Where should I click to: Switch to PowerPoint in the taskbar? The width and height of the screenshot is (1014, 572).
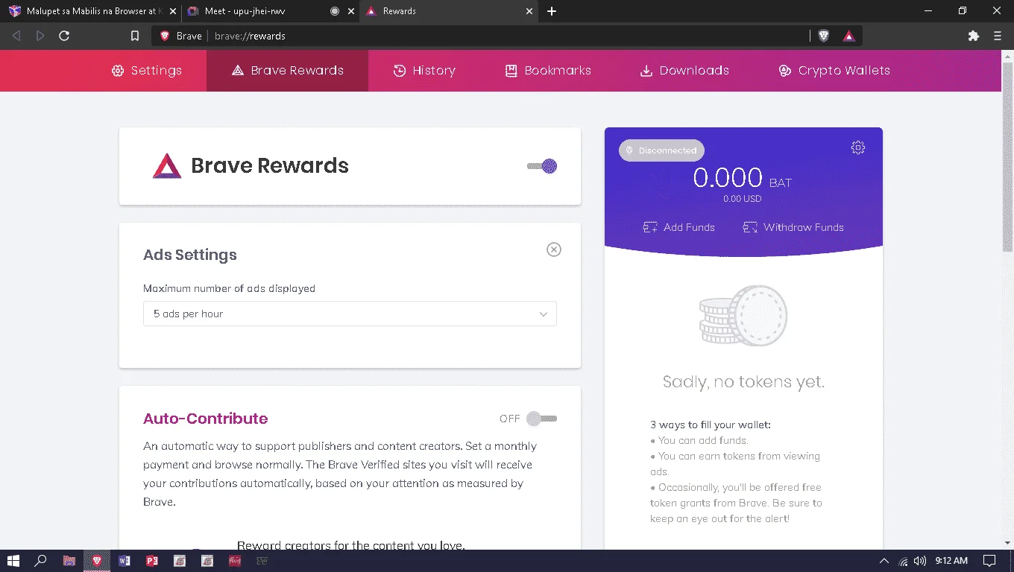point(152,561)
